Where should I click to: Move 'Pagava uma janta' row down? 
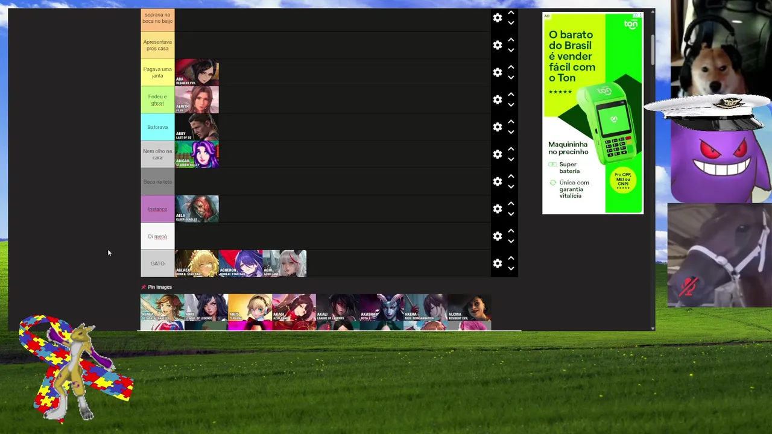coord(511,78)
